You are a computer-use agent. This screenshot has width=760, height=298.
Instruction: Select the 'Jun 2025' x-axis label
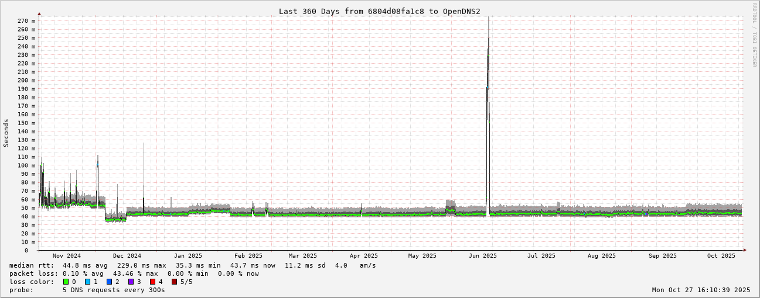(482, 256)
